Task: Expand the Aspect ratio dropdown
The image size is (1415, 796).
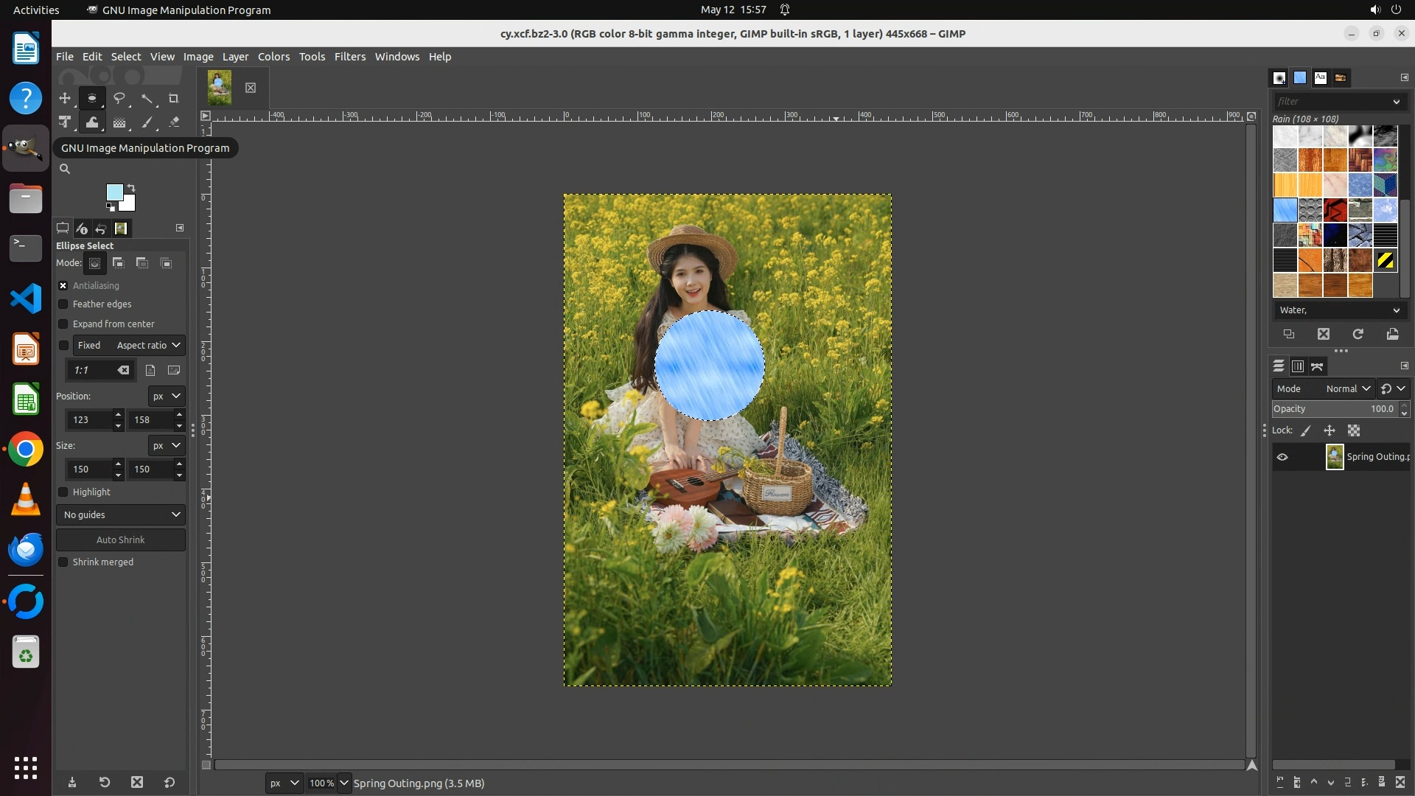Action: [x=148, y=346]
